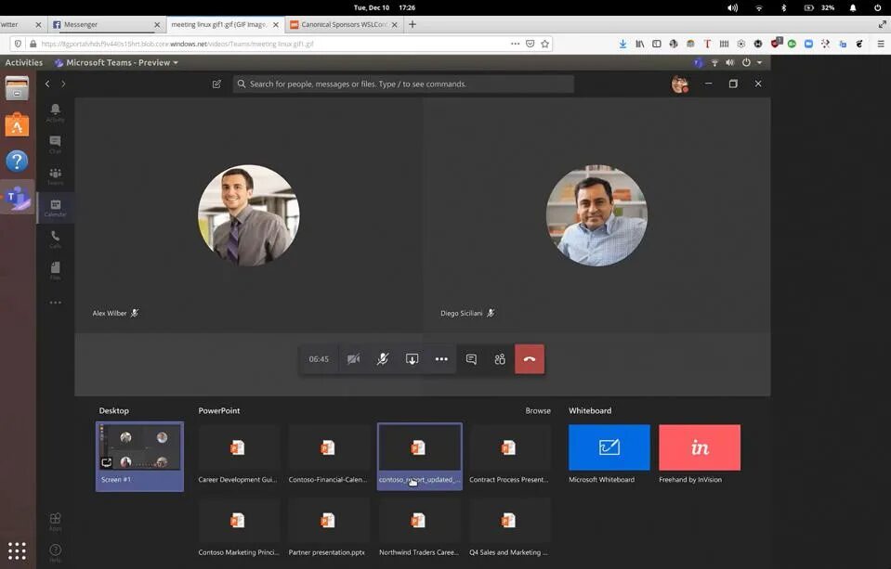The width and height of the screenshot is (891, 569).
Task: Show Applications grid in dock
Action: 17,550
